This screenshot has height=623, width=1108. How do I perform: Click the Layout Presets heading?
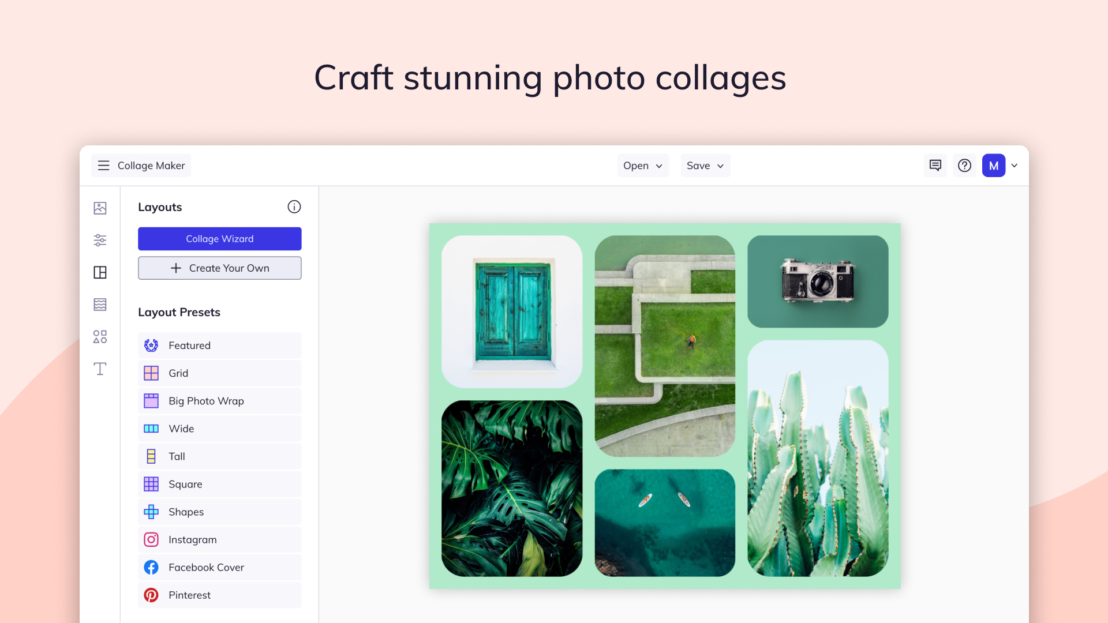pyautogui.click(x=179, y=312)
